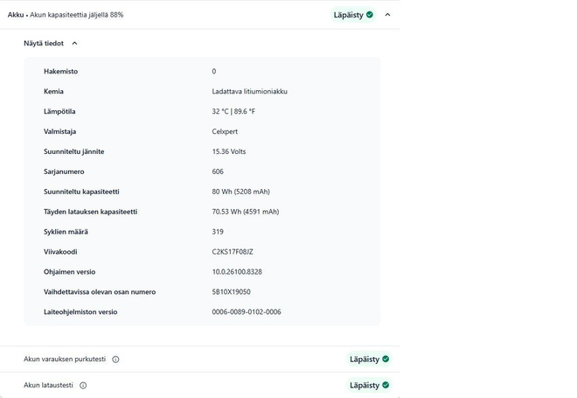This screenshot has height=398, width=577.
Task: Open info icon for Akun varauksen purkutesti
Action: (115, 360)
